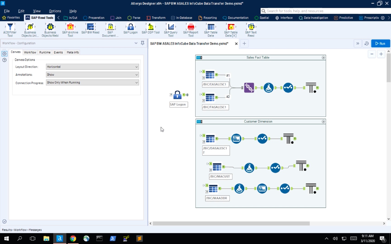Image resolution: width=391 pixels, height=244 pixels.
Task: Open the overflow chevrons next to Run
Action: (358, 43)
